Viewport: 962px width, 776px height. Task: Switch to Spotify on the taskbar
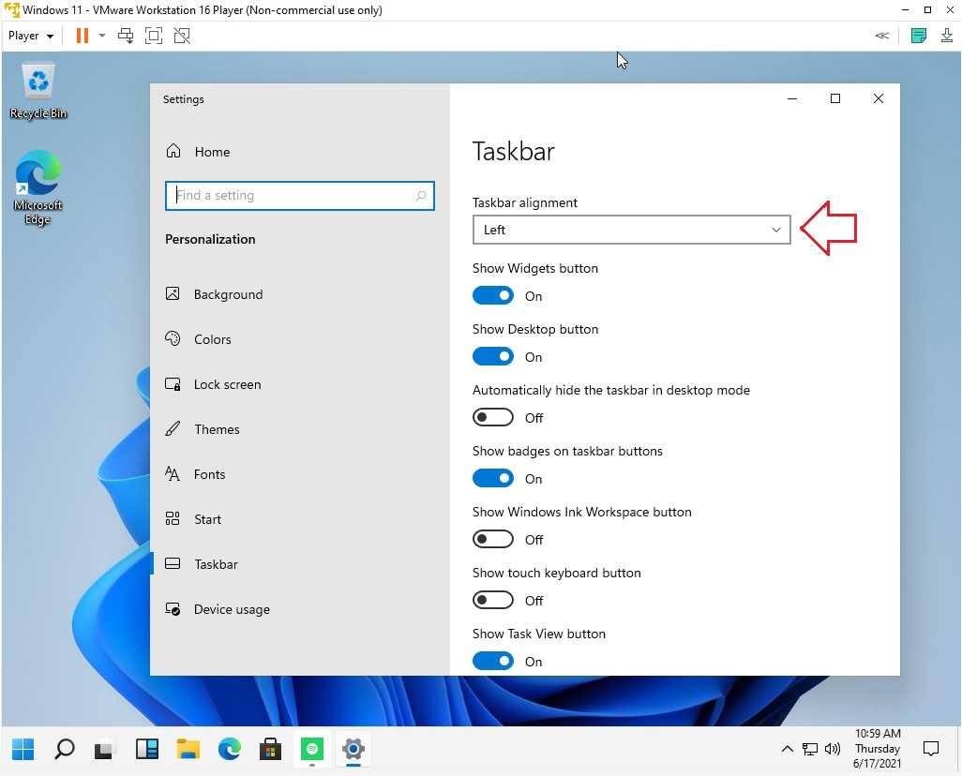pyautogui.click(x=311, y=749)
